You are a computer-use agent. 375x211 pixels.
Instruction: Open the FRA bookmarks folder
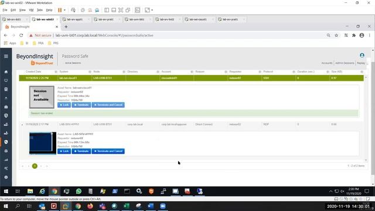[x=38, y=43]
